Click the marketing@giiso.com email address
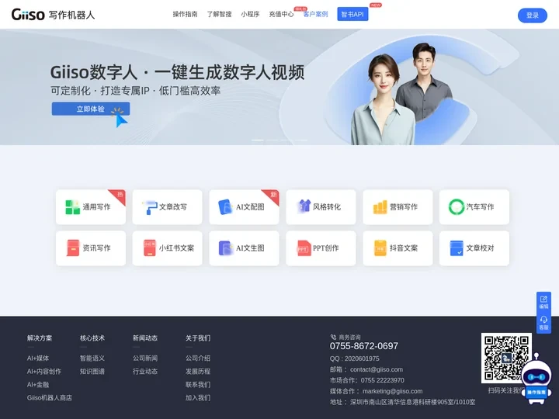This screenshot has height=419, width=559. pyautogui.click(x=393, y=391)
